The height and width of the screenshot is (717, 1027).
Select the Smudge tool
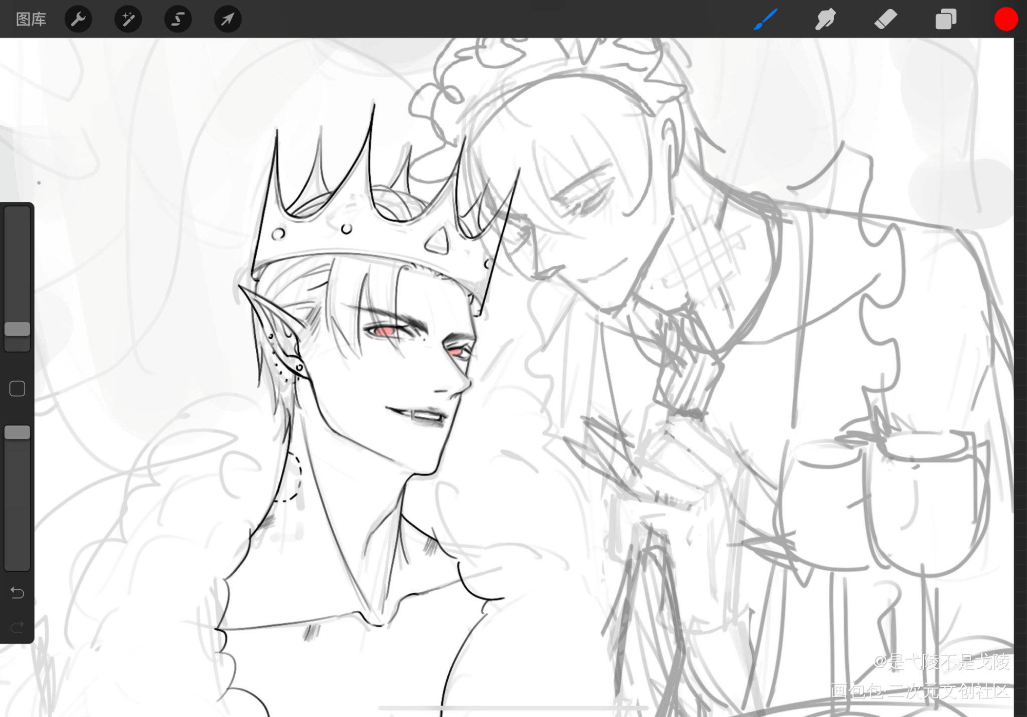[x=826, y=20]
